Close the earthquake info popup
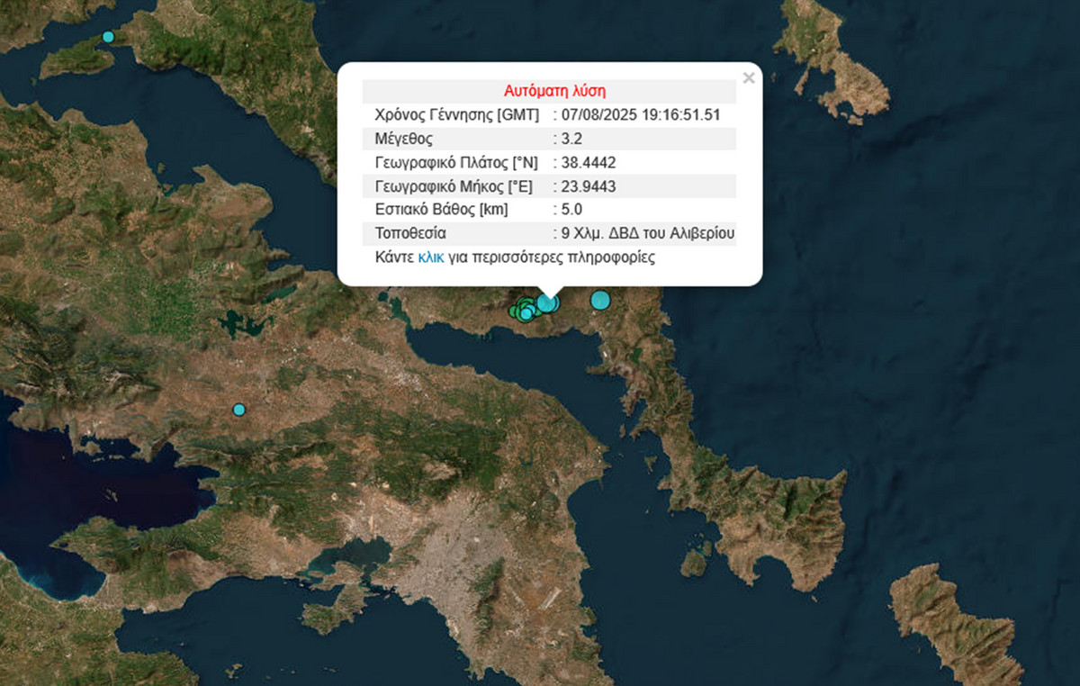 pyautogui.click(x=748, y=78)
